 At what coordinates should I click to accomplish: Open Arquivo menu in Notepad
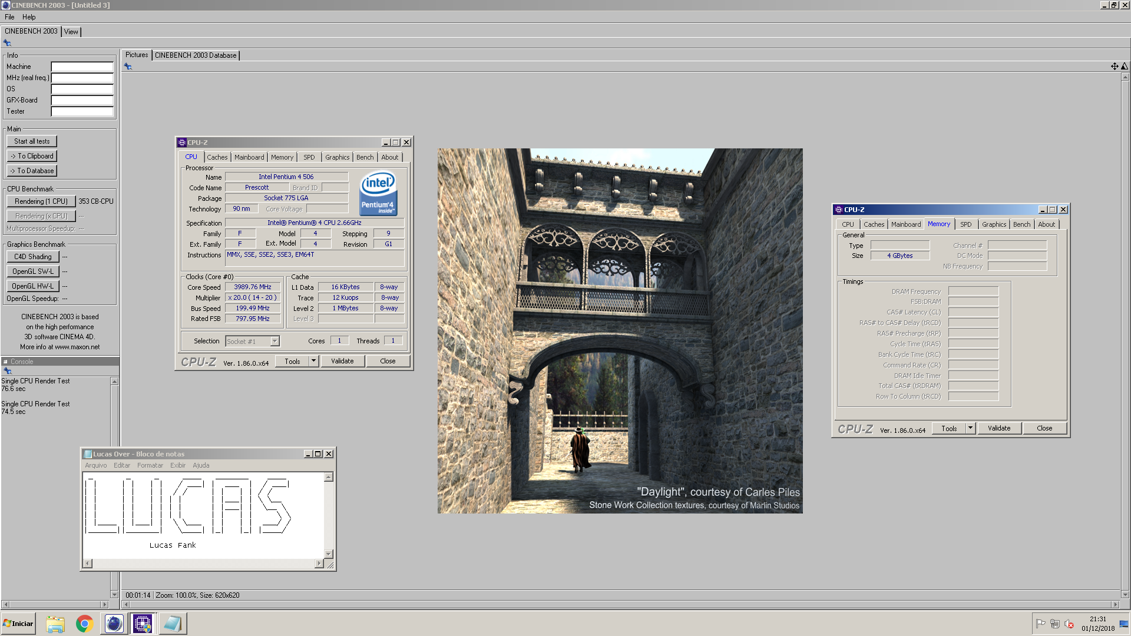tap(96, 465)
